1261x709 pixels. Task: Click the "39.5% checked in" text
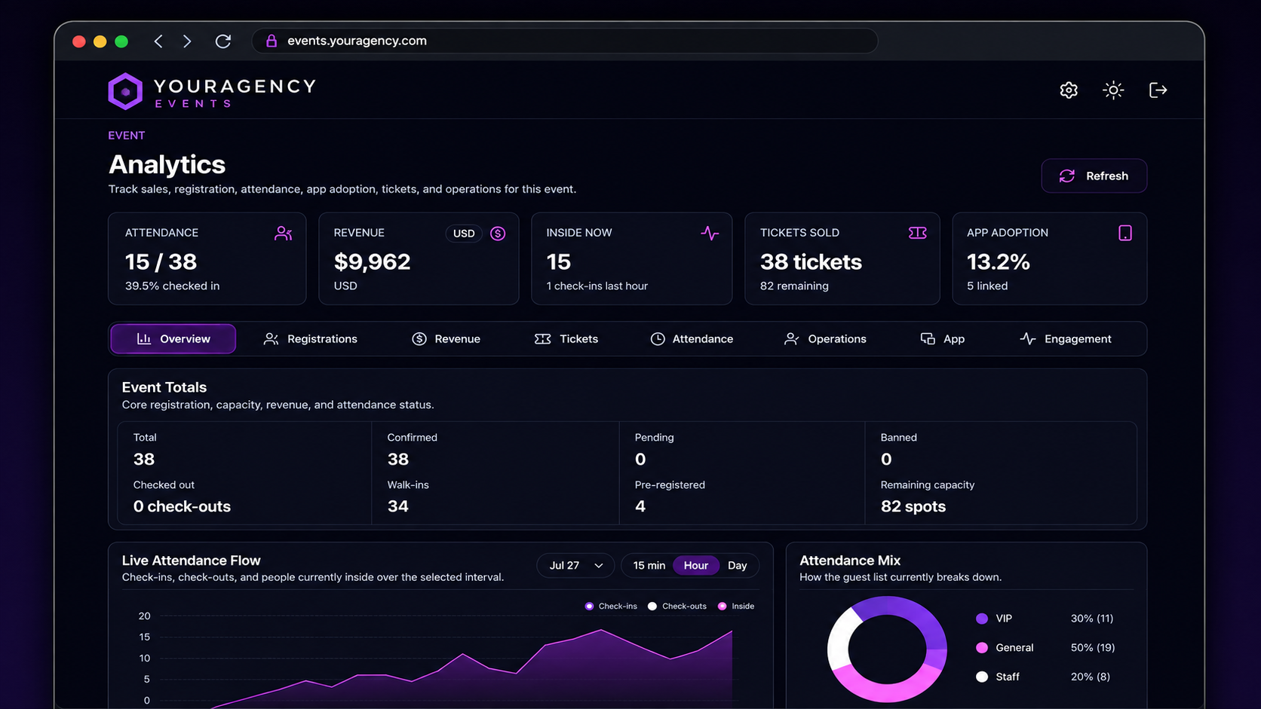click(173, 286)
